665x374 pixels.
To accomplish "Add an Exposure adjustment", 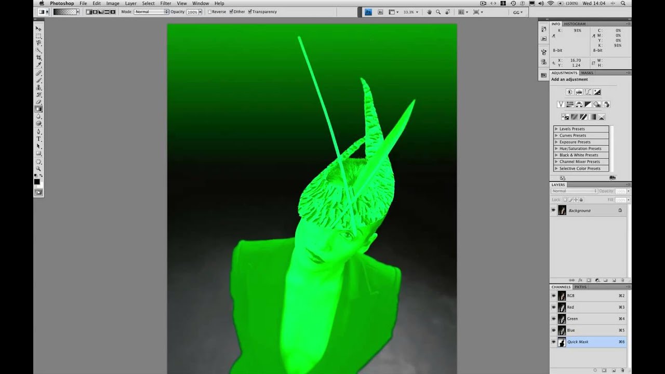I will [x=597, y=92].
